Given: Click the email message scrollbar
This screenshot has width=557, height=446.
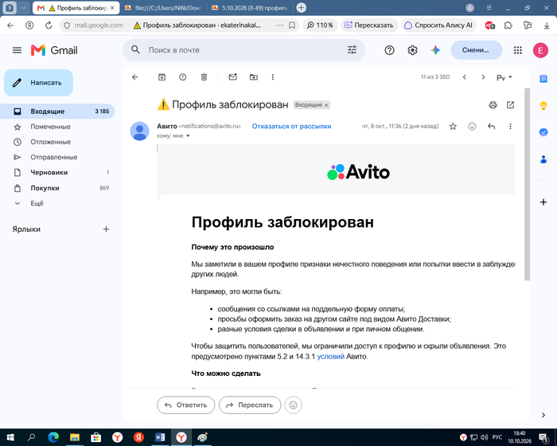Looking at the screenshot, I should tap(527, 184).
